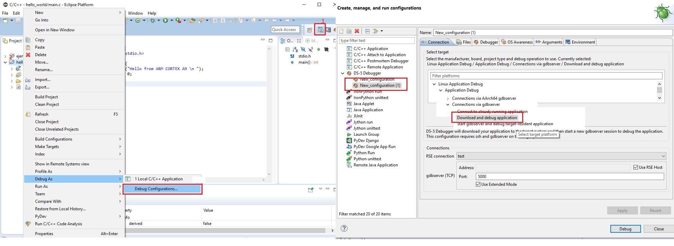This screenshot has height=246, width=674.
Task: Click the configuration Name field
Action: pos(553,33)
